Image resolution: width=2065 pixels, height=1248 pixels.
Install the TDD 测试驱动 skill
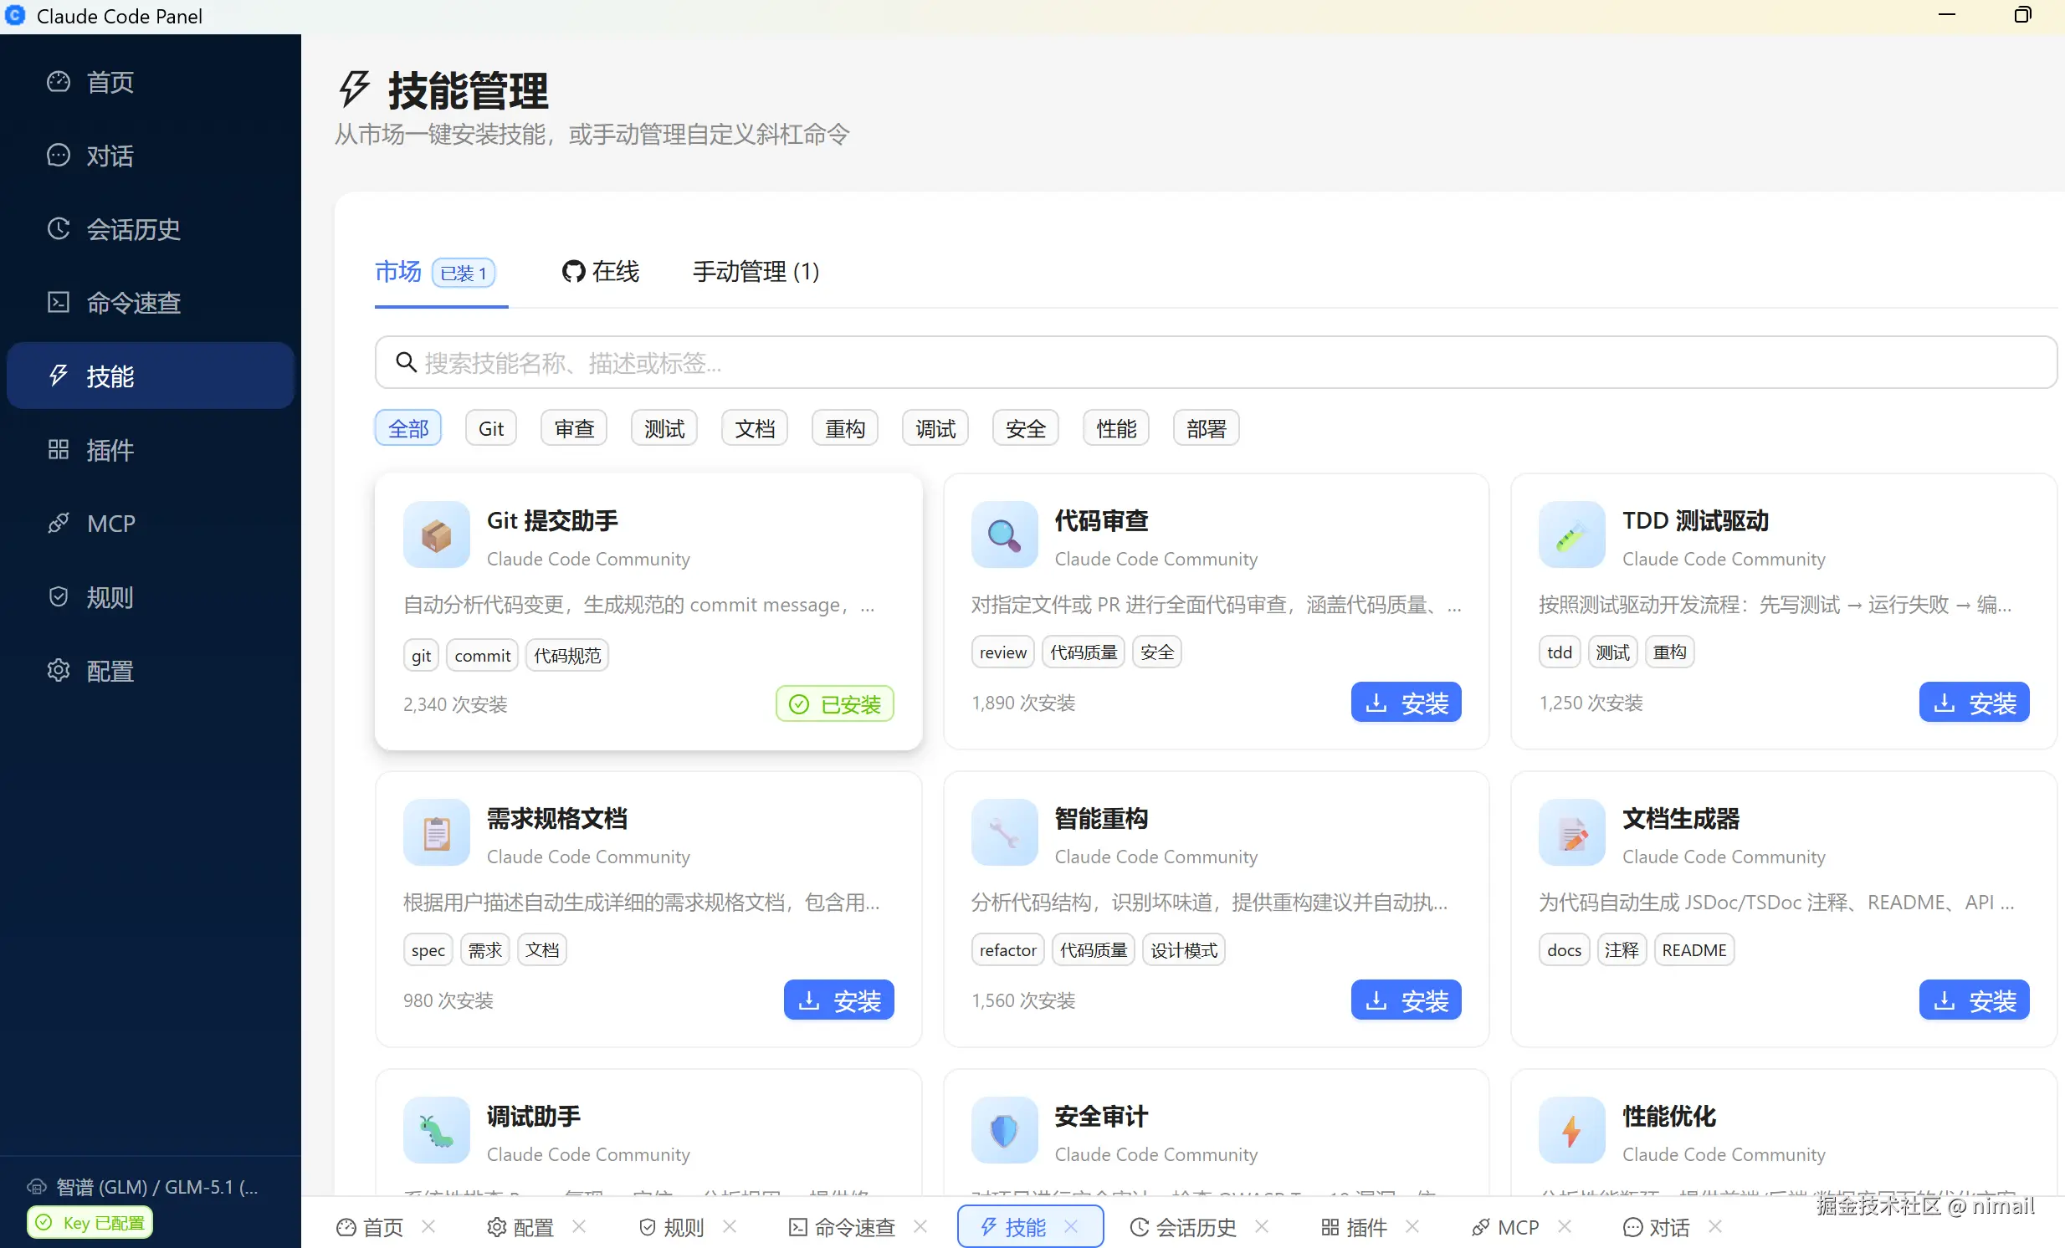(x=1974, y=702)
